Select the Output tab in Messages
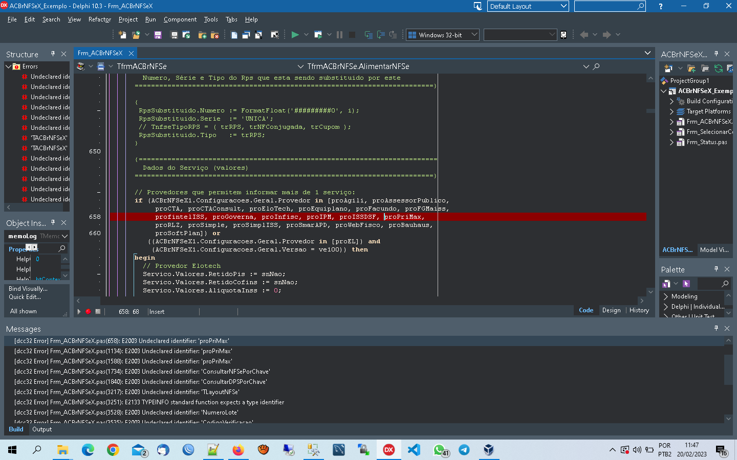The width and height of the screenshot is (737, 460). tap(42, 429)
